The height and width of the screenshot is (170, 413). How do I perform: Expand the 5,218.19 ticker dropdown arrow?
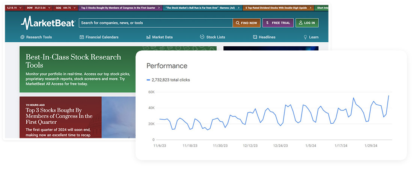pyautogui.click(x=20, y=8)
